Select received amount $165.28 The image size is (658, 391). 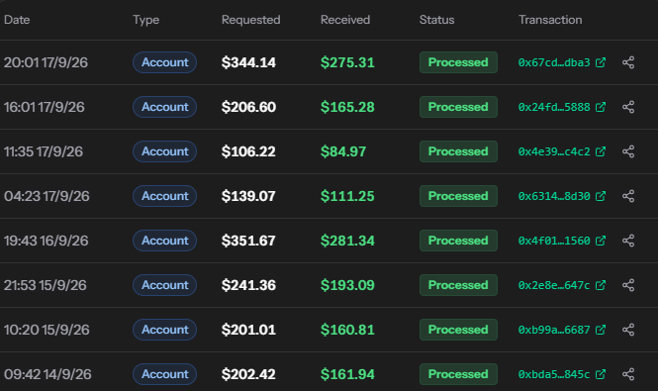347,107
